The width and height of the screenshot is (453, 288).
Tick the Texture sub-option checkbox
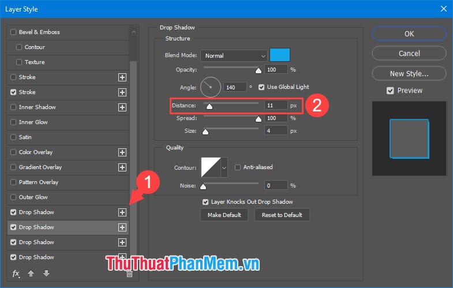[x=19, y=62]
